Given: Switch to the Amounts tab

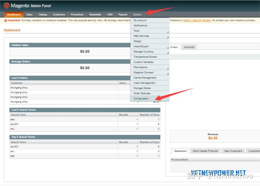Looking at the screenshot, I should pos(189,47).
